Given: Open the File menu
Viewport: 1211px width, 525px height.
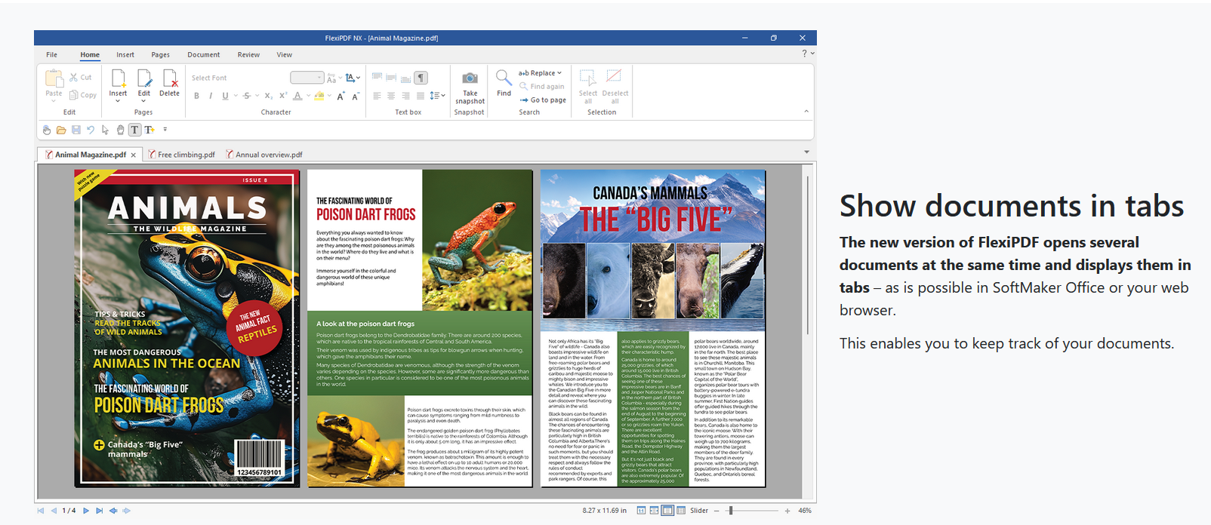Looking at the screenshot, I should (x=51, y=55).
